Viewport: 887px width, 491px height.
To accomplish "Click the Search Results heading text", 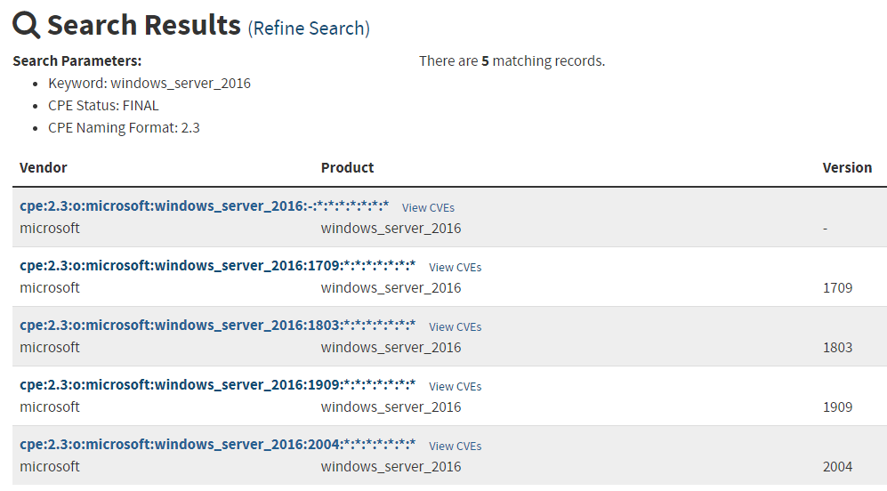I will pyautogui.click(x=144, y=25).
